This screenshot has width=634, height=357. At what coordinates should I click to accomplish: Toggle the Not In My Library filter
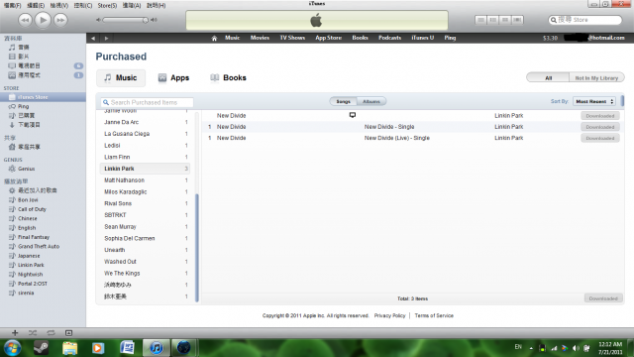coord(596,77)
